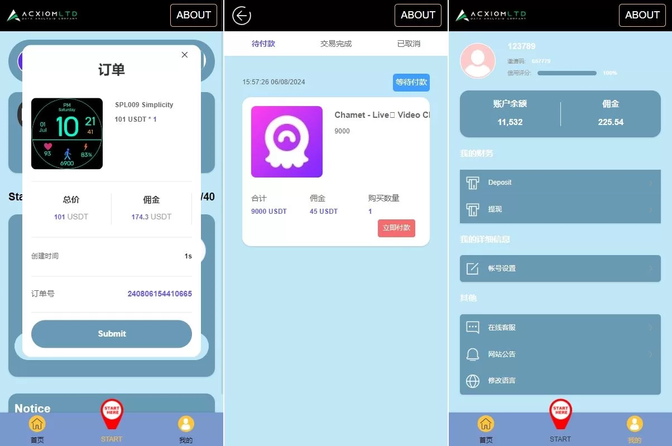Screen dimensions: 672x446
Task: Click the 佣金 value 225.54
Action: [x=611, y=122]
